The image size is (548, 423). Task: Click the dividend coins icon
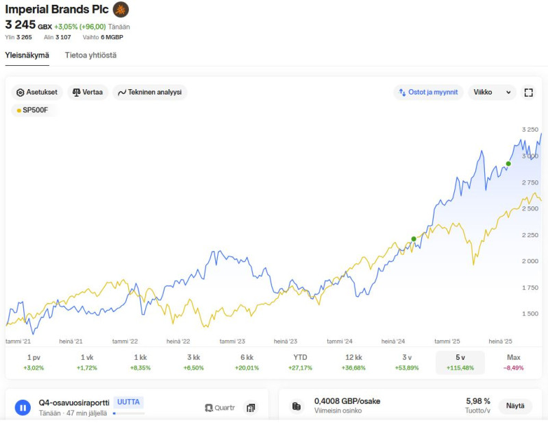pyautogui.click(x=297, y=407)
